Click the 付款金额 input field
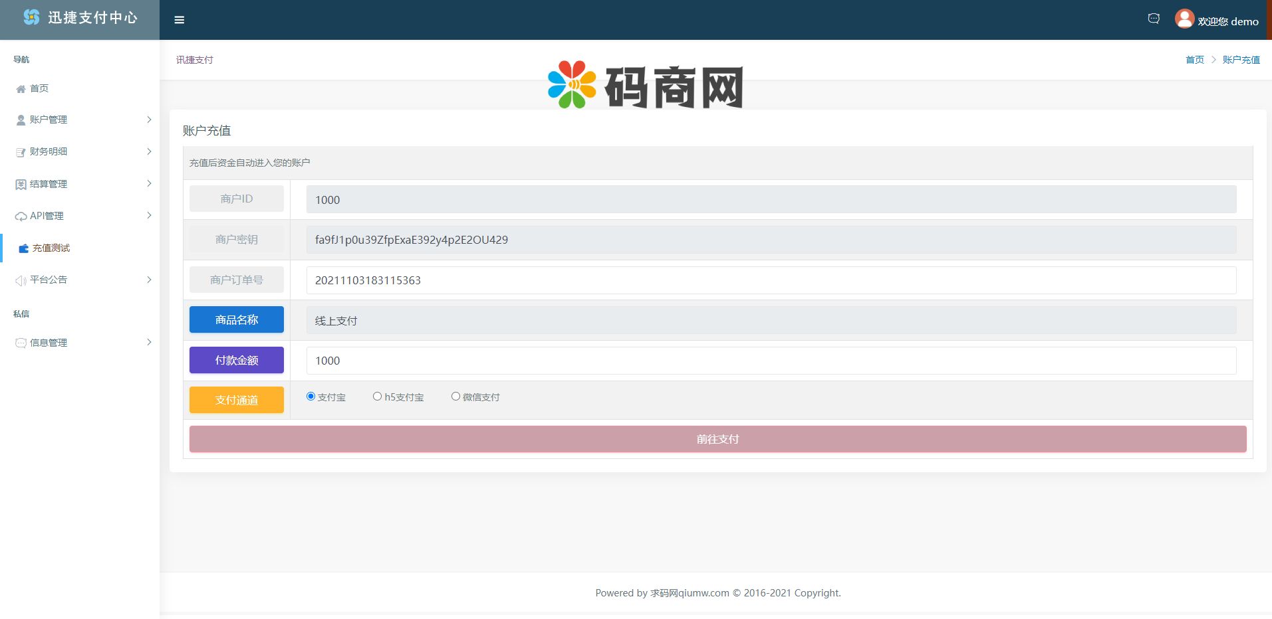This screenshot has width=1272, height=619. tap(771, 361)
